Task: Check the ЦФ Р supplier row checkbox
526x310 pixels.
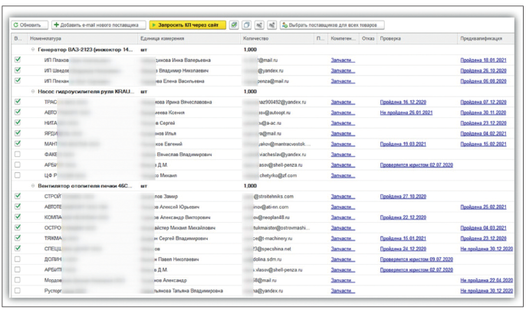Action: (x=18, y=175)
